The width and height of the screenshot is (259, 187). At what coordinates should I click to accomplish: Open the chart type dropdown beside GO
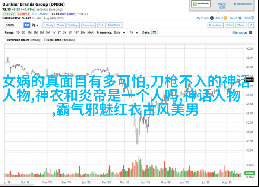tap(35, 25)
